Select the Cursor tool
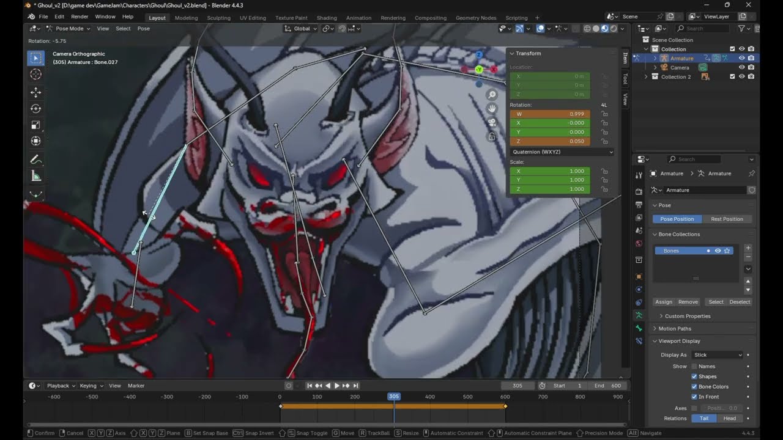Screen dimensions: 783x440 35,74
